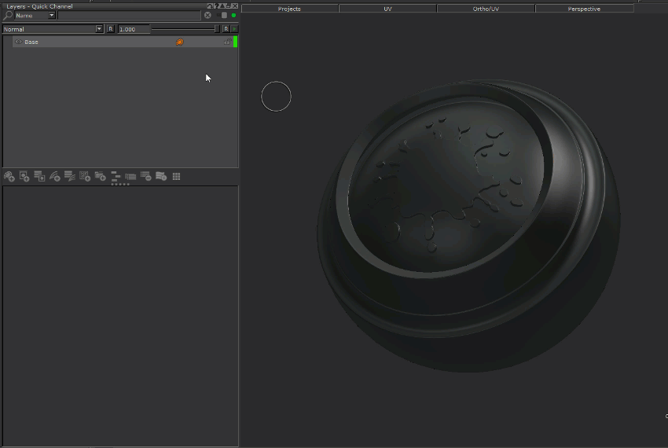The height and width of the screenshot is (448, 668).
Task: Click the second add-layer icon in layer toolbar
Action: (x=24, y=177)
